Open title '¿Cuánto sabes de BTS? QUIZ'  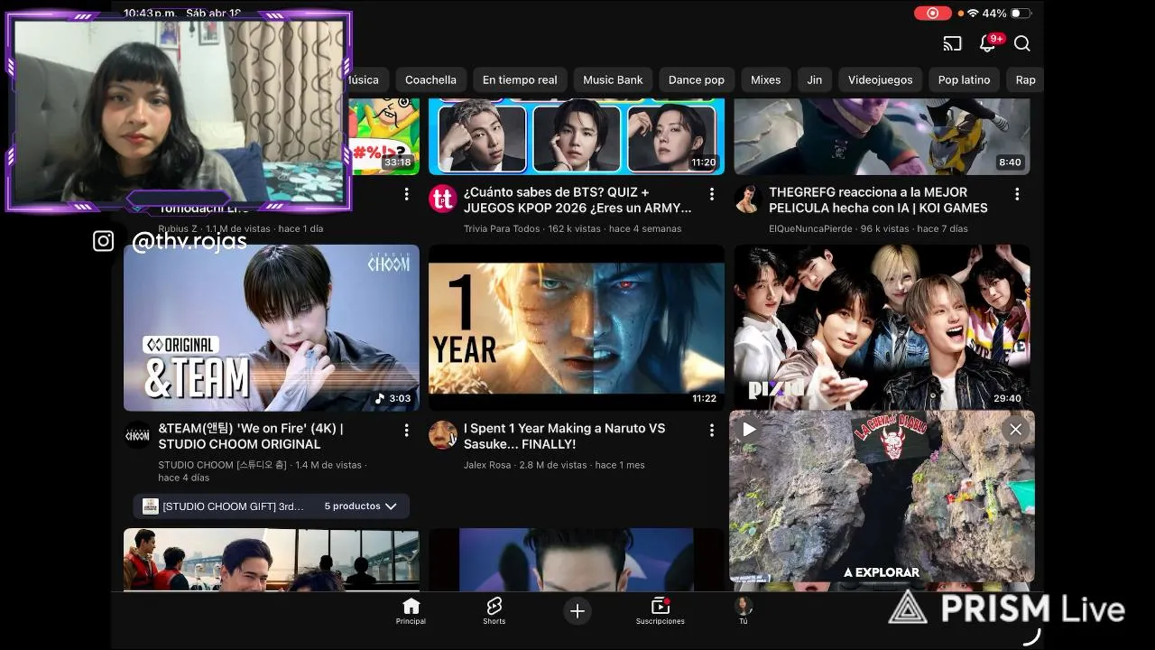coord(577,200)
